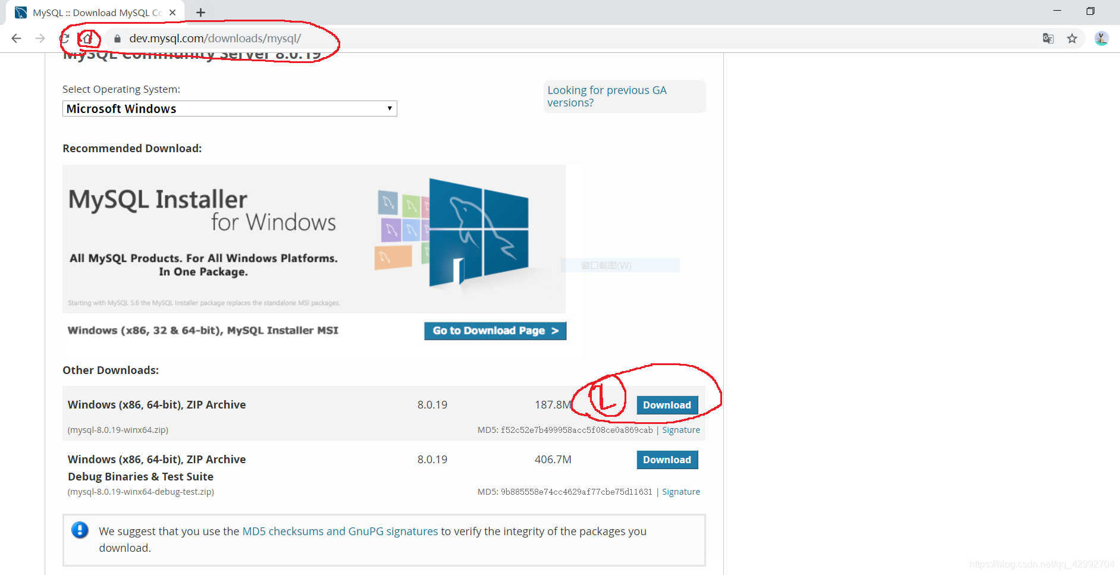Open Looking for previous GA versions link
Screen dimensions: 1120x575
pyautogui.click(x=607, y=96)
